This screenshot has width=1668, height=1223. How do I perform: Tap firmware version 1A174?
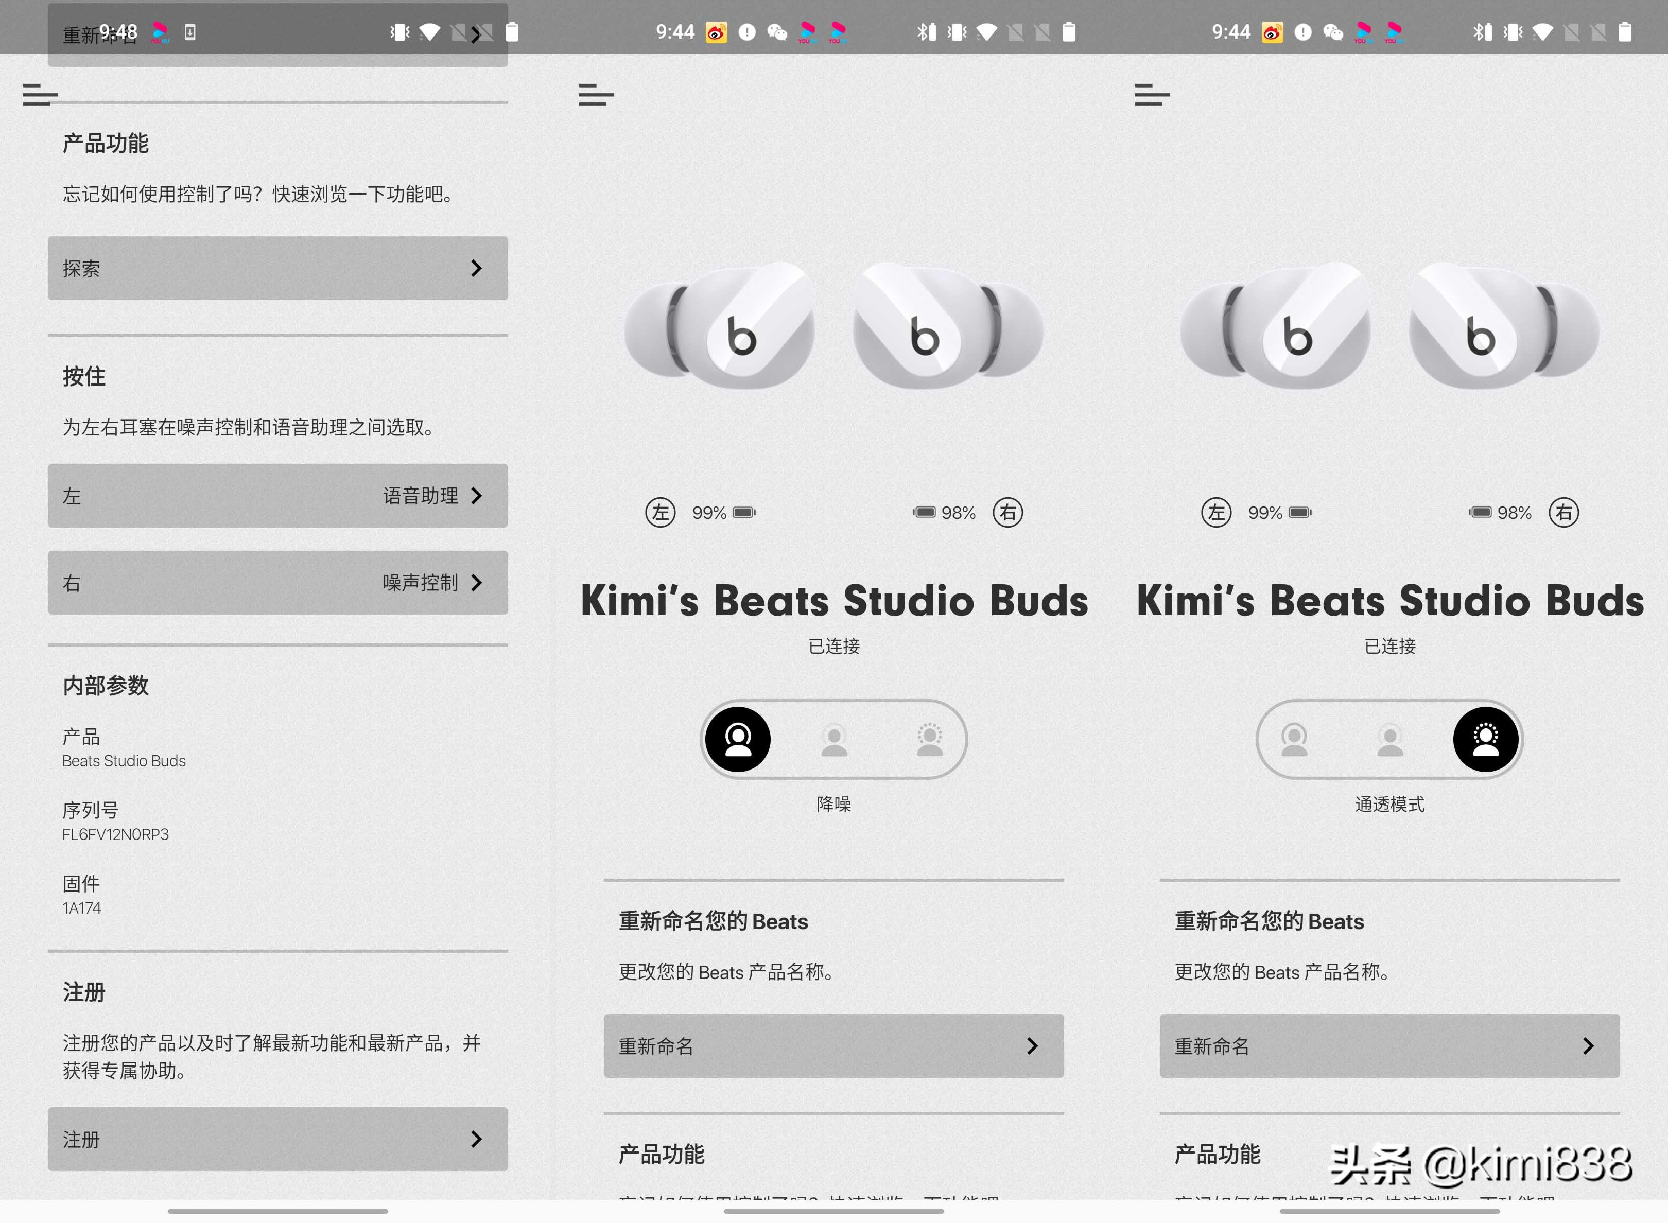coord(81,907)
